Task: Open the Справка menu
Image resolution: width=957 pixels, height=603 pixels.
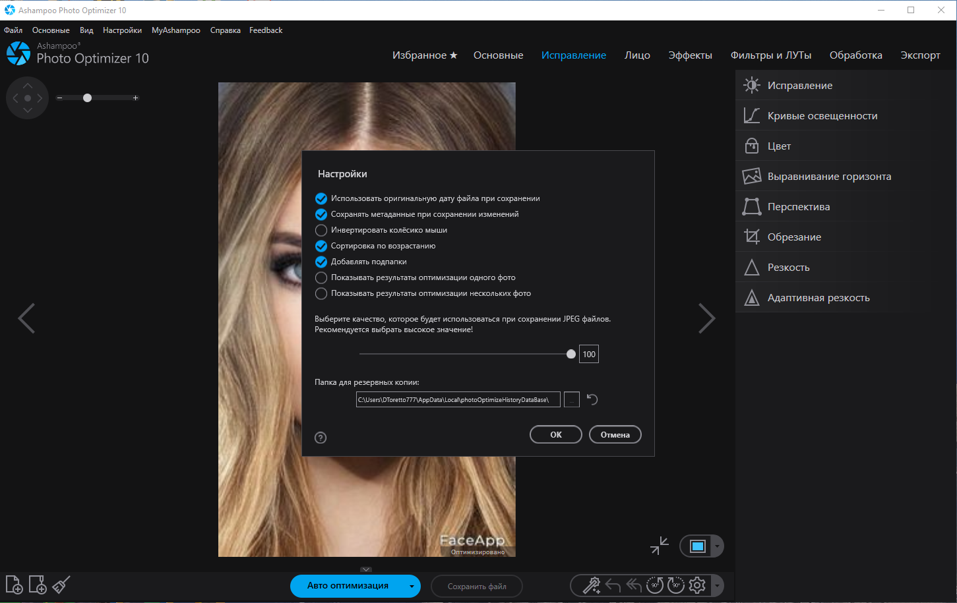Action: tap(226, 30)
